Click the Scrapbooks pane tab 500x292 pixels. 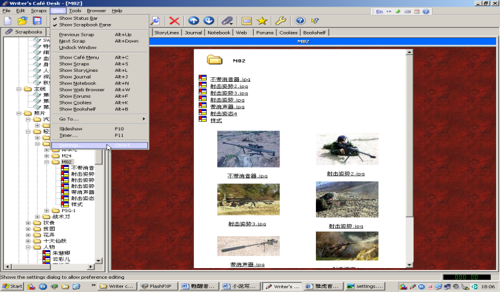tap(24, 32)
